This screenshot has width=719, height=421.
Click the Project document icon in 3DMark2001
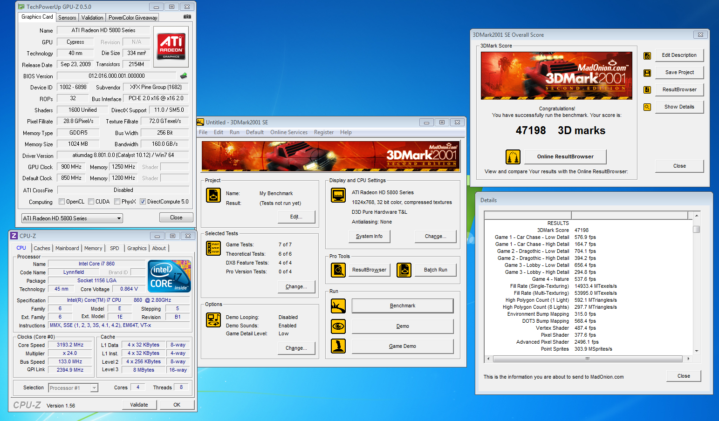pos(213,195)
